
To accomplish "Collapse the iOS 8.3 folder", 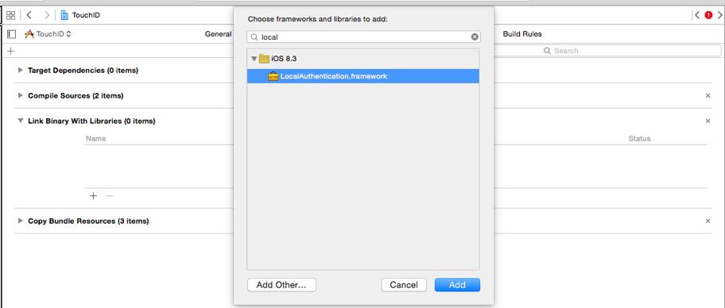I will click(x=254, y=59).
